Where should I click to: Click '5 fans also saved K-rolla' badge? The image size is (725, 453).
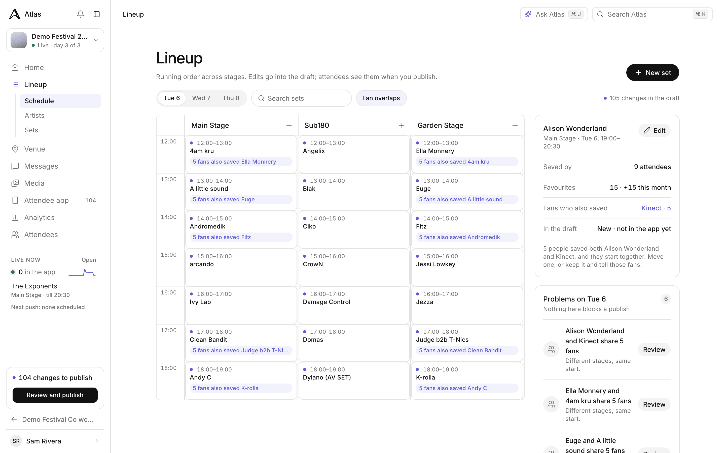point(241,388)
